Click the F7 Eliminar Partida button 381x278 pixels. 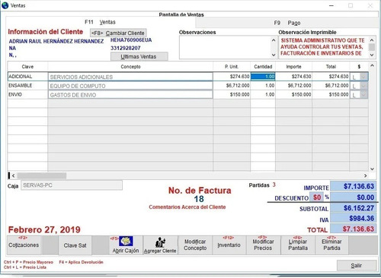(x=331, y=245)
